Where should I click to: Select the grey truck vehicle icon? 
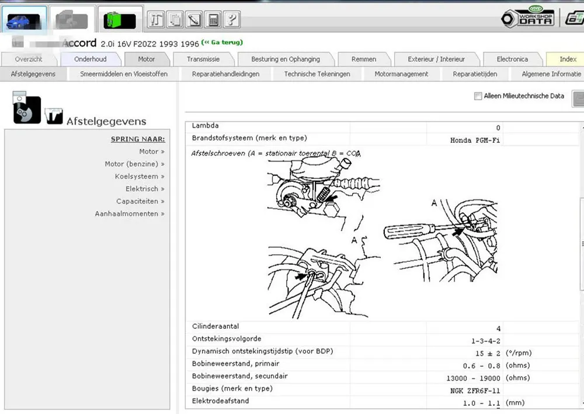(72, 19)
